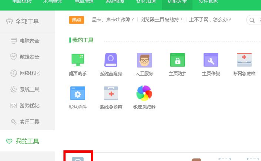The width and height of the screenshot is (261, 161).
Task: Switch to the 优化加速 top tab
Action: tap(146, 2)
